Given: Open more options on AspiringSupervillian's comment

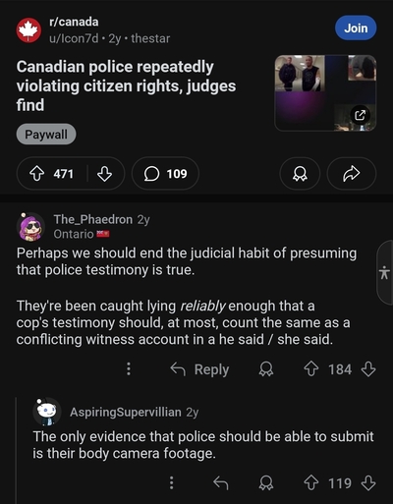Looking at the screenshot, I should coord(171,482).
